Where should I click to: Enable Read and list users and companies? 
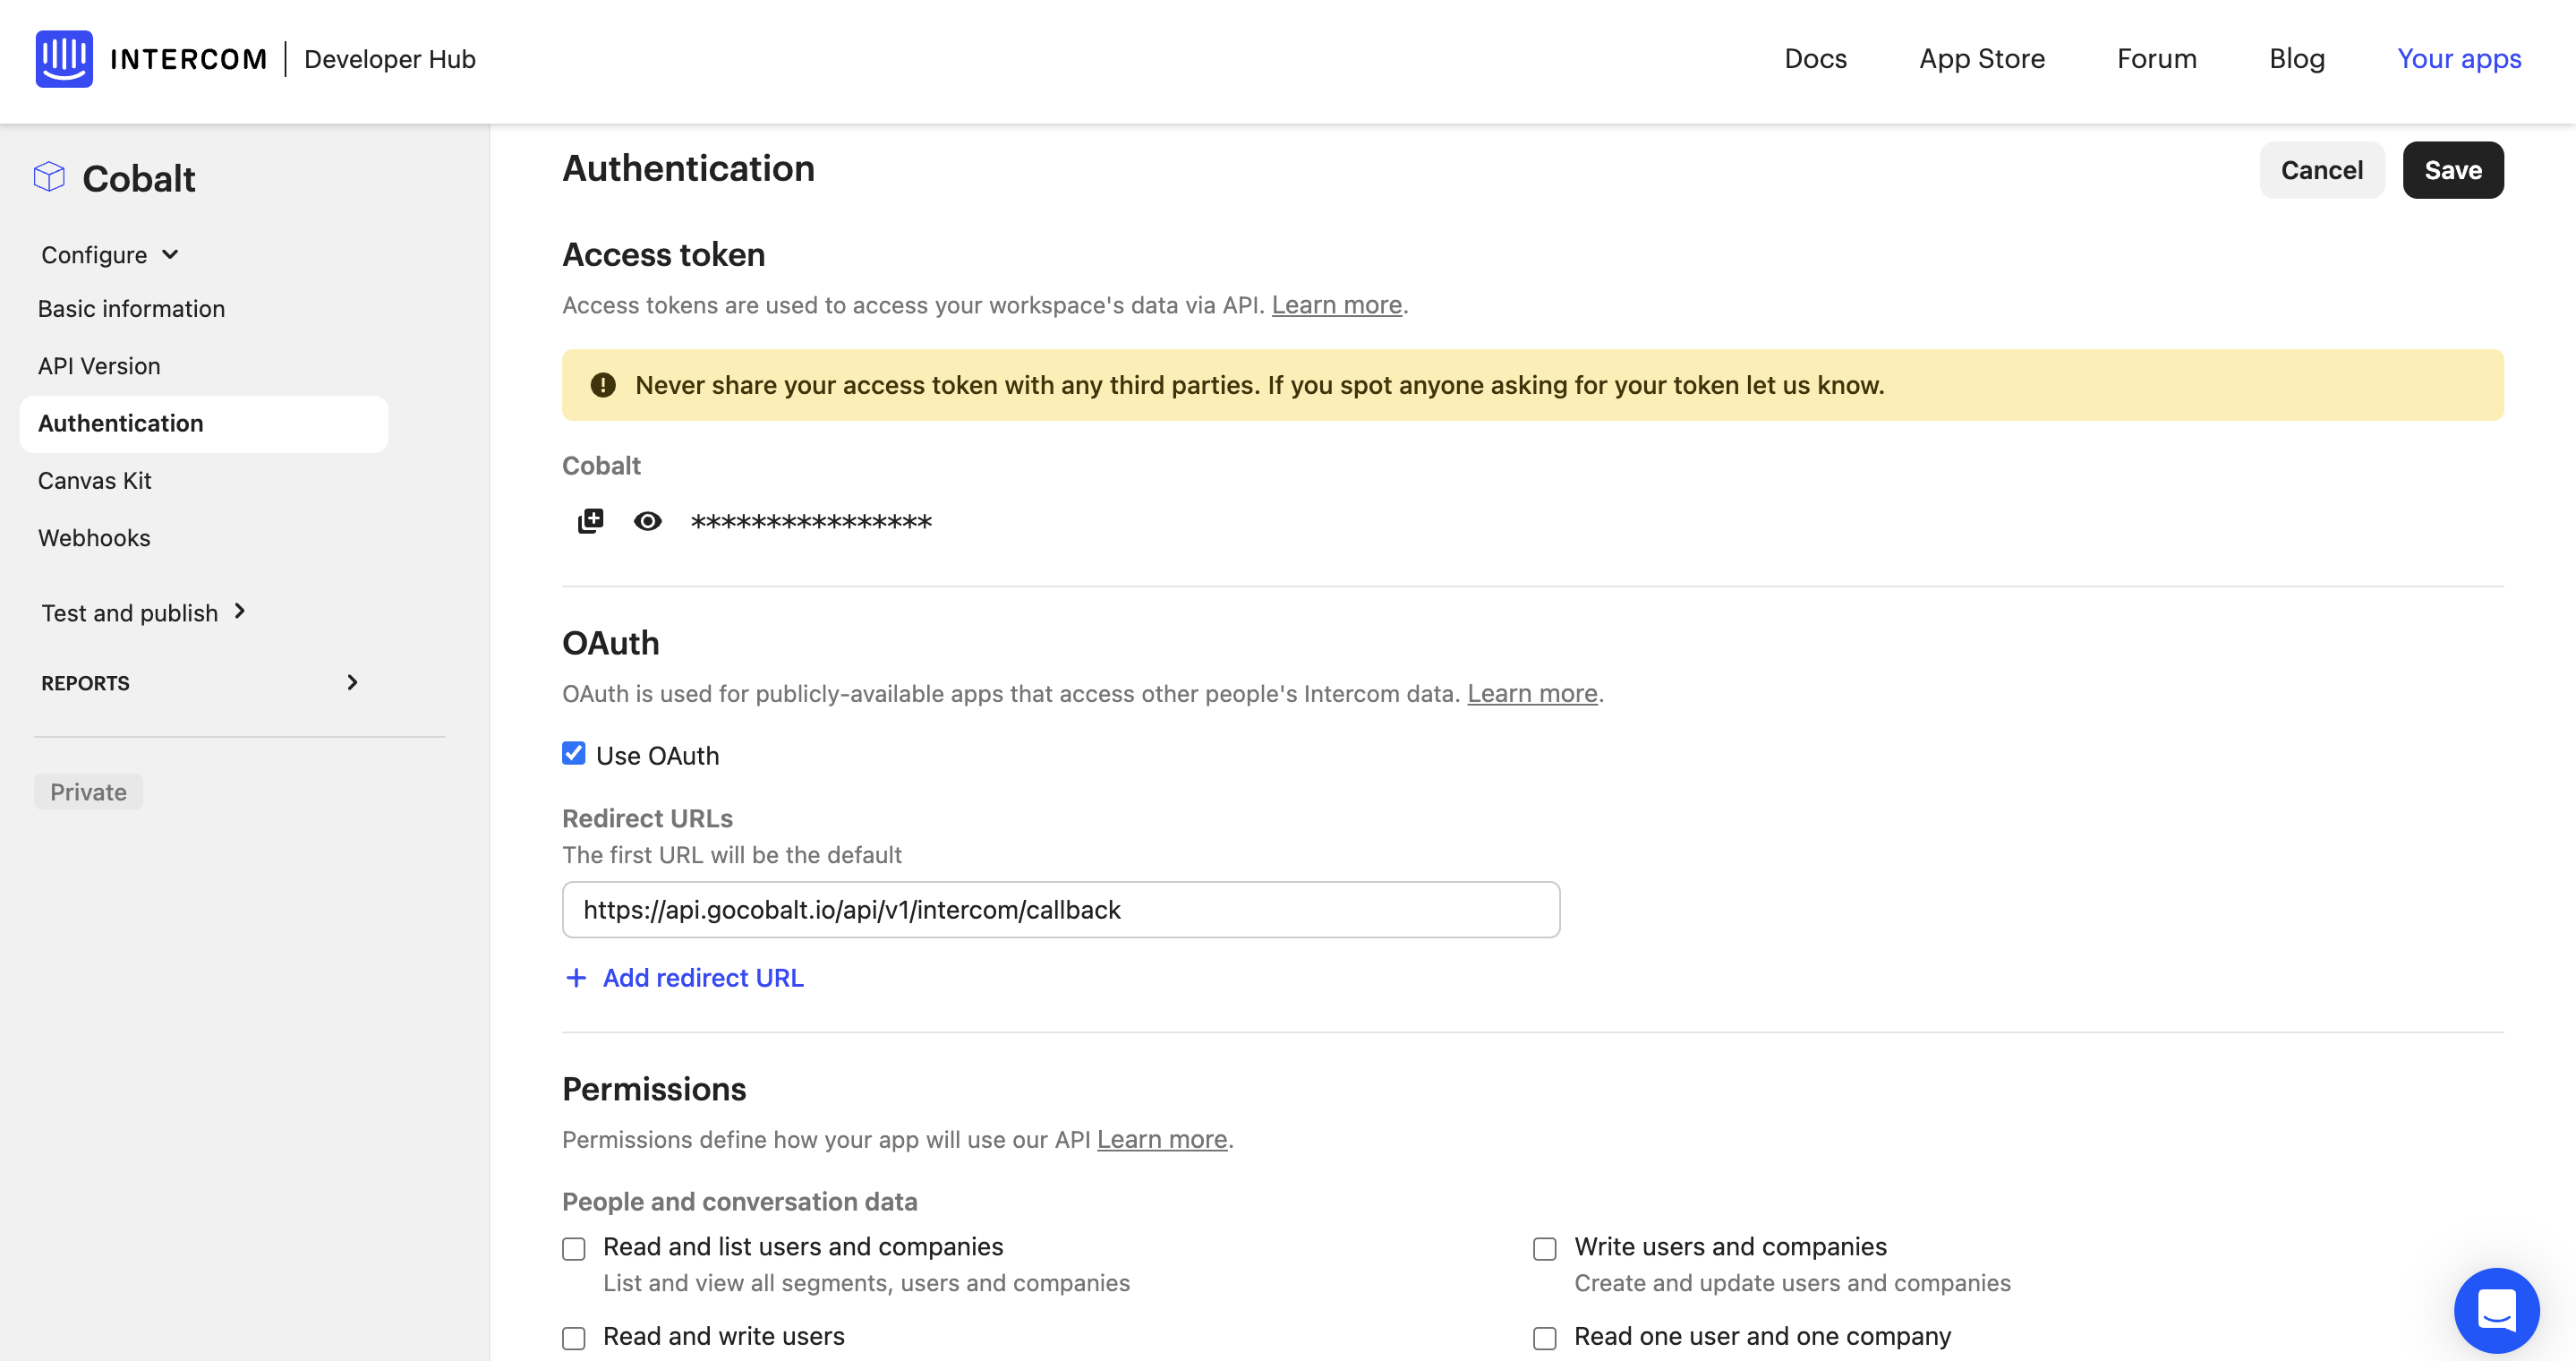573,1248
